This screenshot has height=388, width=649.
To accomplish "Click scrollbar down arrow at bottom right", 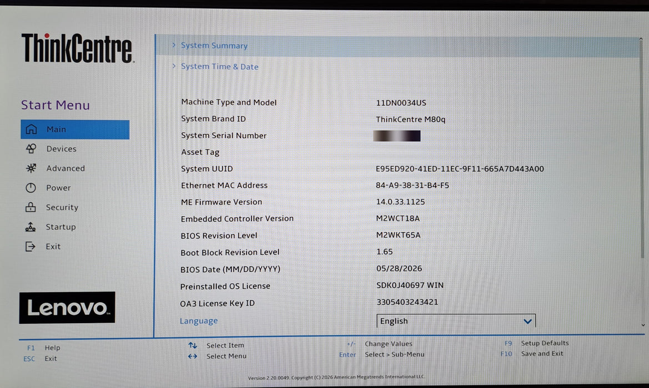I will coord(643,325).
